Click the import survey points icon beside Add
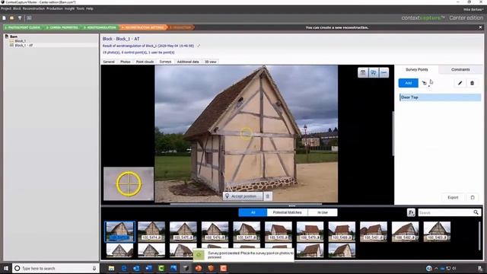Image resolution: width=487 pixels, height=274 pixels. [x=425, y=83]
